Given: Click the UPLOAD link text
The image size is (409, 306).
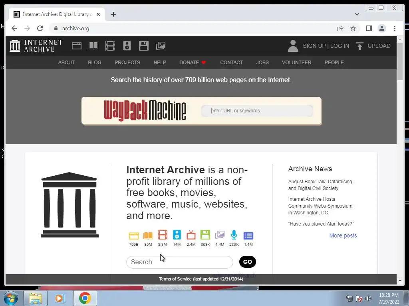Looking at the screenshot, I should click(379, 46).
